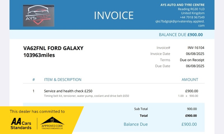Click the 103963miles mileage text
Image resolution: width=224 pixels, height=134 pixels.
39,55
